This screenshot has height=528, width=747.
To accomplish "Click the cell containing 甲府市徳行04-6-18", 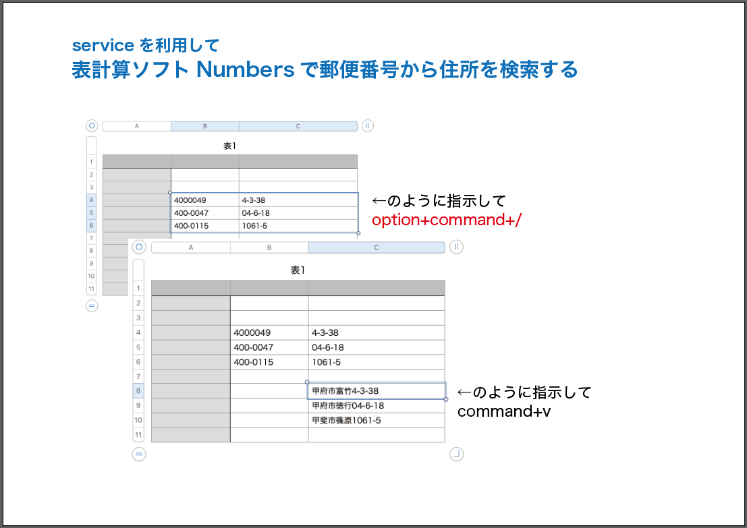I will coord(376,405).
